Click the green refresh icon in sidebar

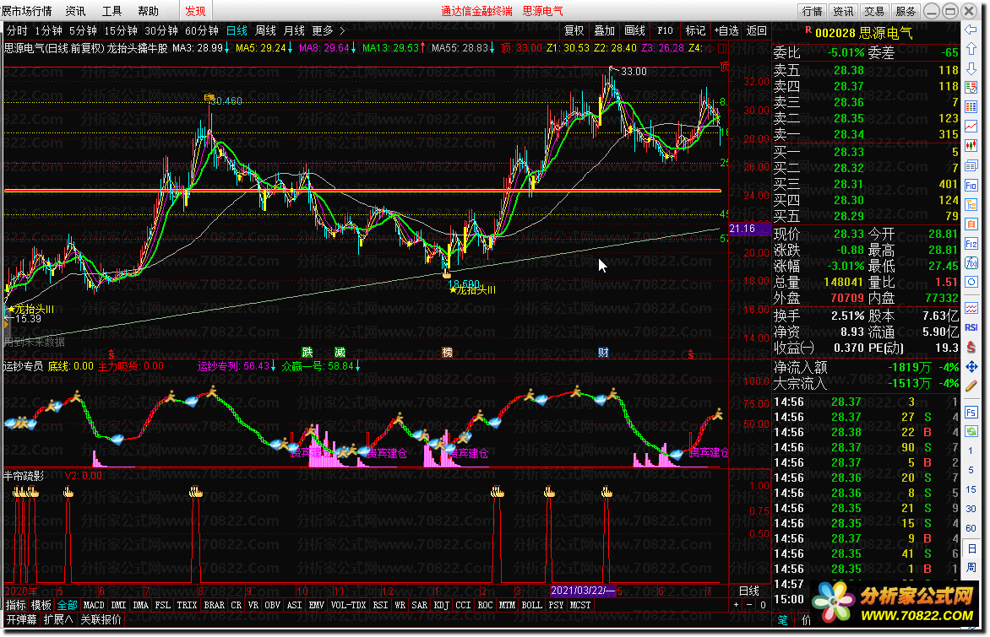coord(971,431)
